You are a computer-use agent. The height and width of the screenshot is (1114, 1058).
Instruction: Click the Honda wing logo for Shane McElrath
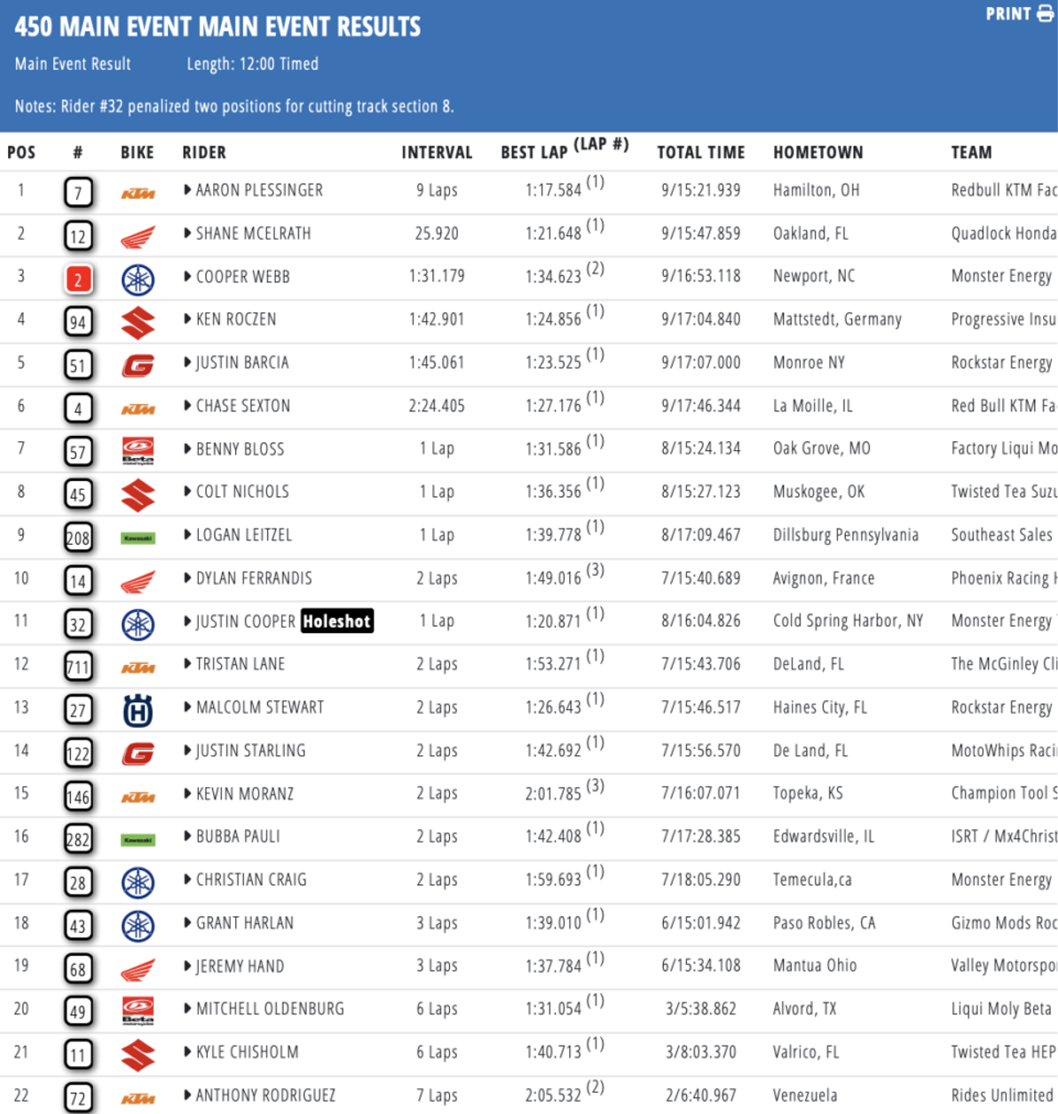click(138, 236)
